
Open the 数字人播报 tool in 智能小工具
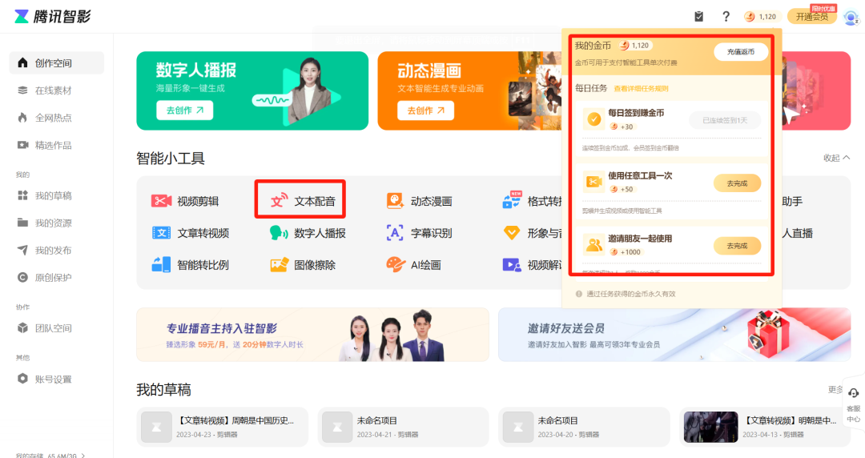pyautogui.click(x=308, y=233)
